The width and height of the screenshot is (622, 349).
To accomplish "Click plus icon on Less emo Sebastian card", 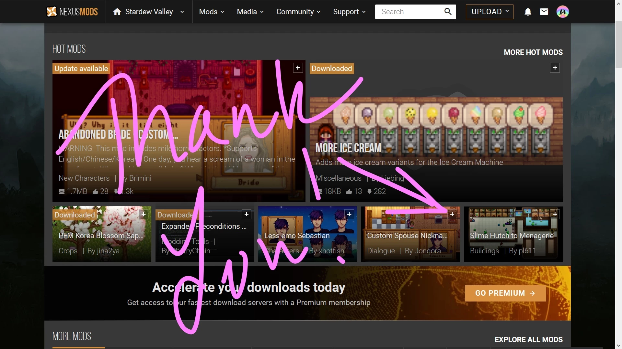I will pyautogui.click(x=349, y=214).
